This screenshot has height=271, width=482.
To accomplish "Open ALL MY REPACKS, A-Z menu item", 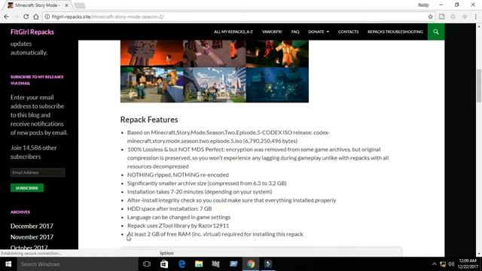I will tap(233, 32).
